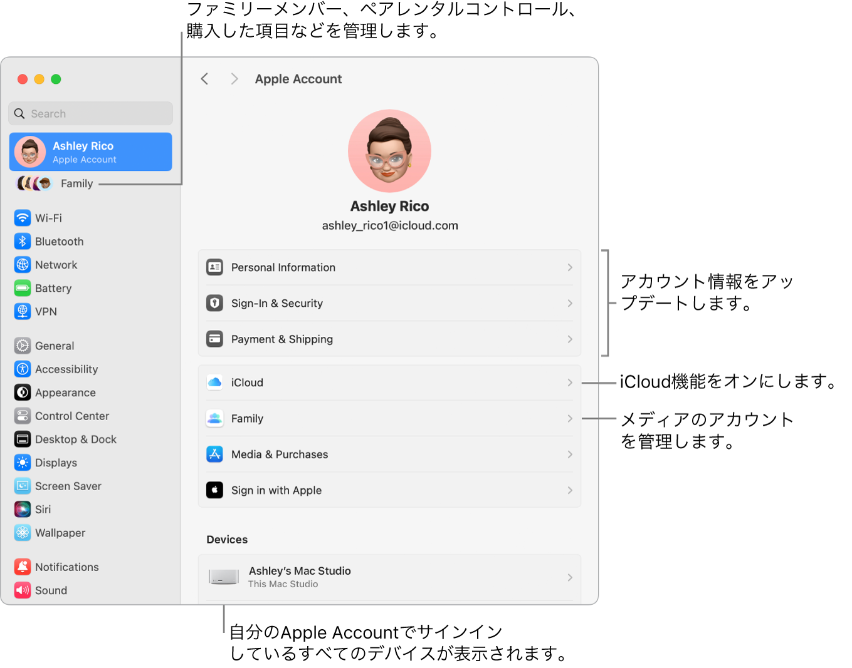
Task: Open the iCloud section chevron
Action: (569, 383)
